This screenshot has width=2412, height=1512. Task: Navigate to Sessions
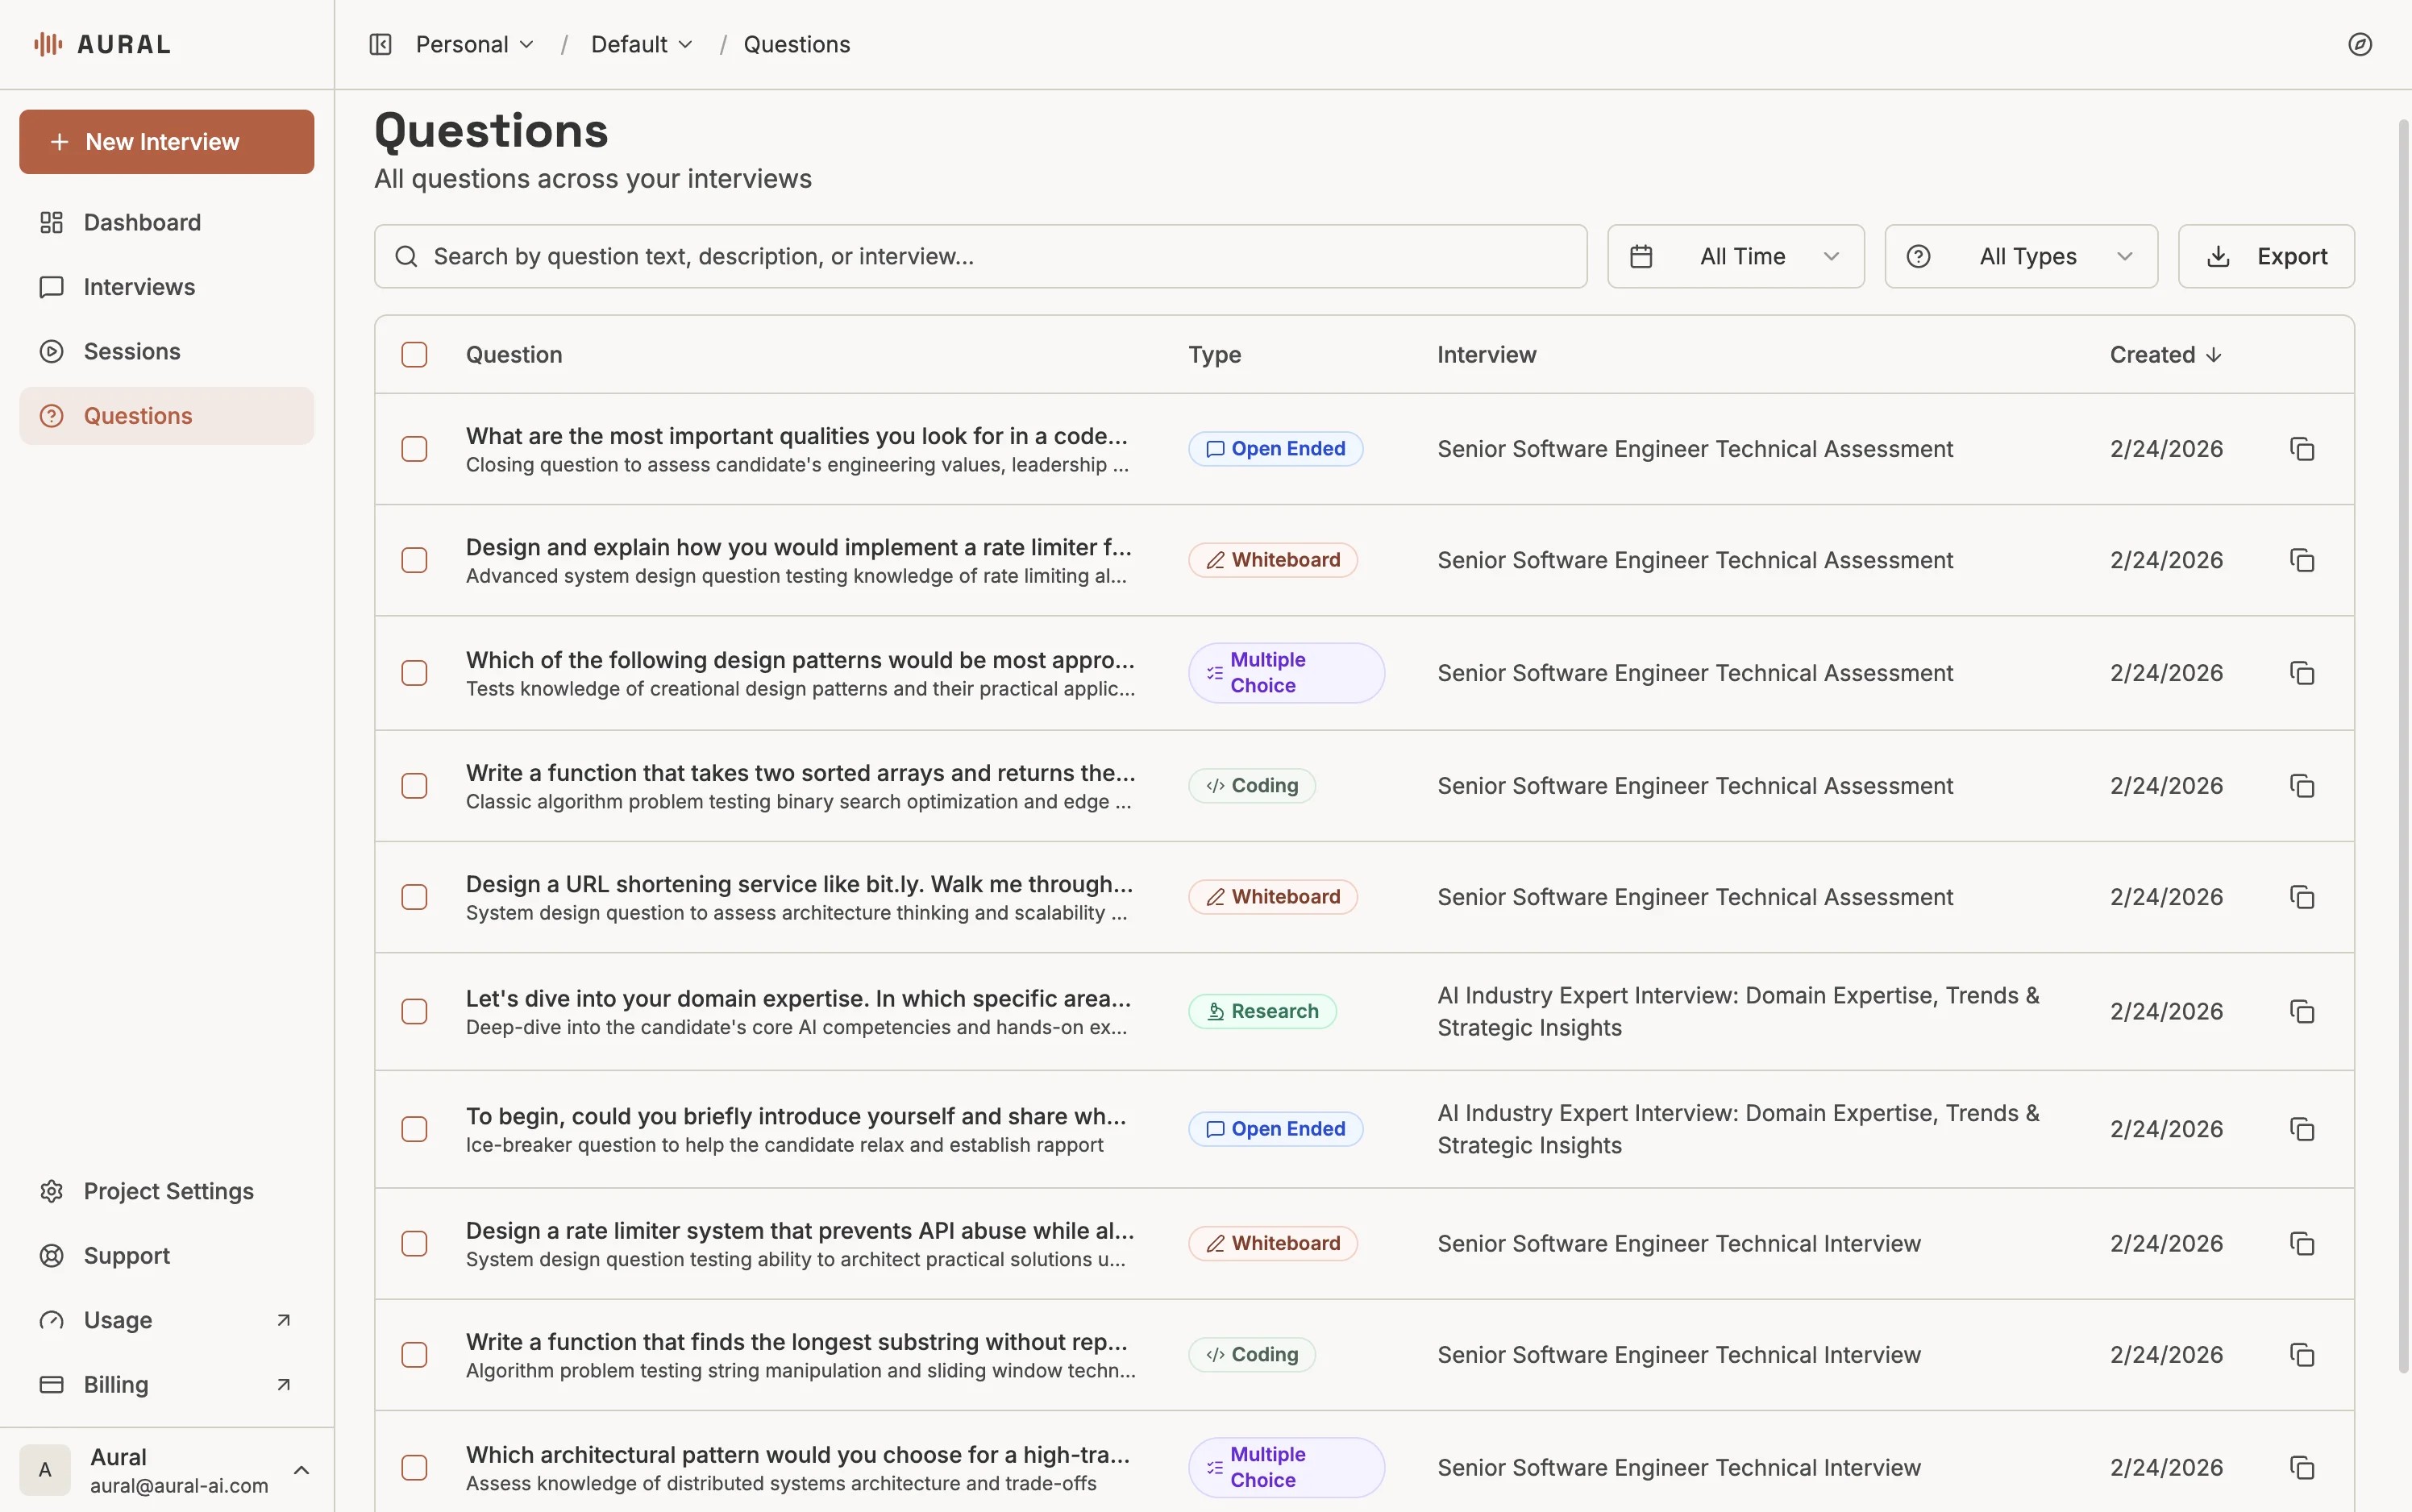[167, 351]
